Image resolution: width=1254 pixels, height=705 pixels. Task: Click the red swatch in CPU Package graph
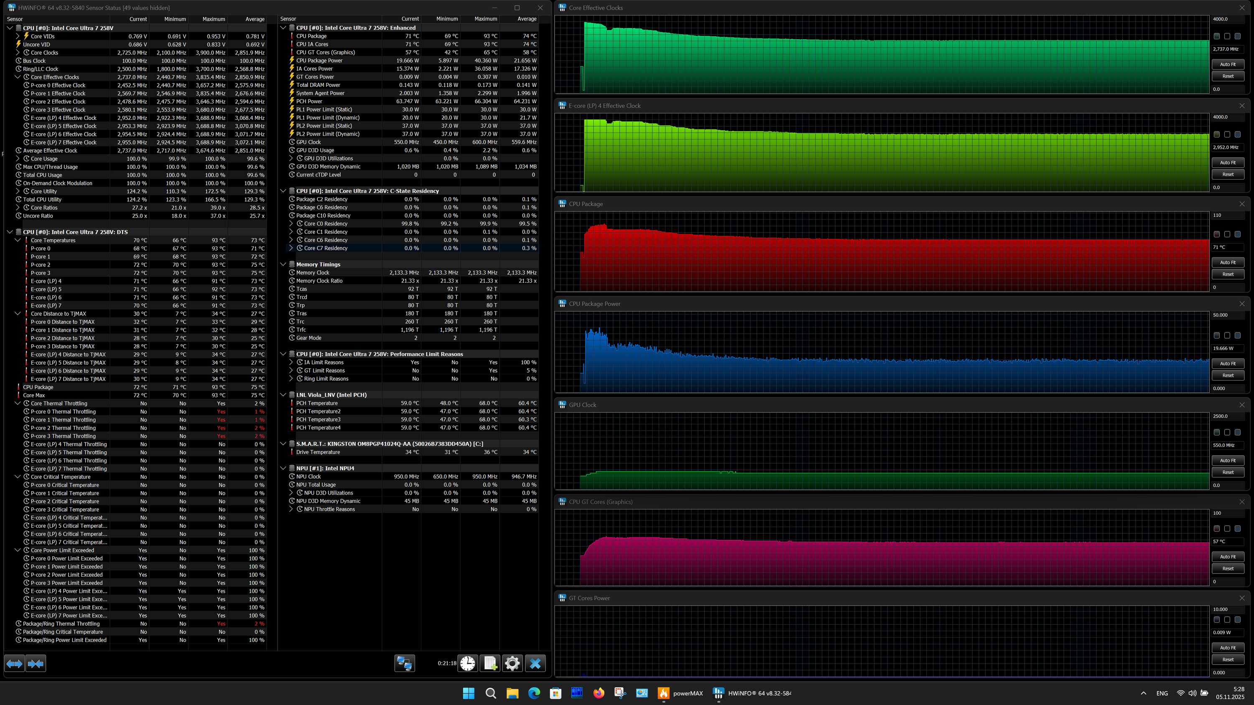point(1216,235)
